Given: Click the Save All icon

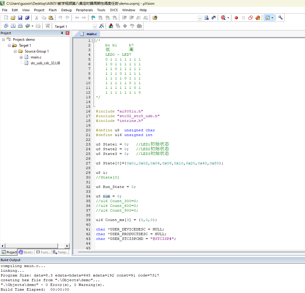Looking at the screenshot, I should pos(27,18).
